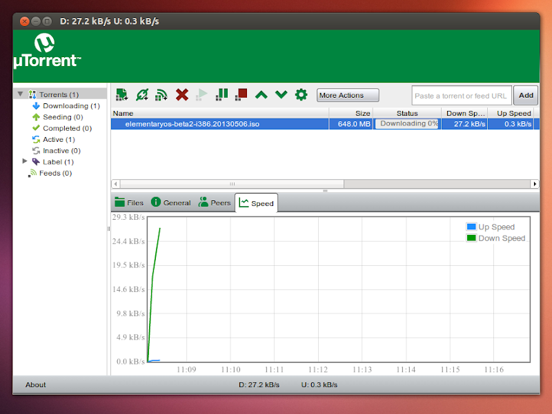Click the grayed Start torrent play icon
This screenshot has width=552, height=414.
[201, 94]
